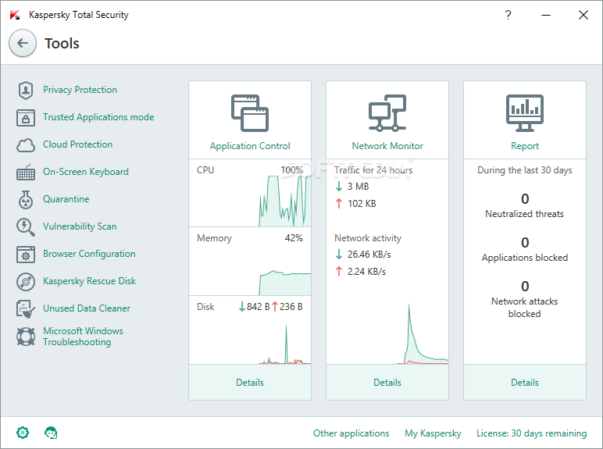Open the Other applications link

[351, 433]
